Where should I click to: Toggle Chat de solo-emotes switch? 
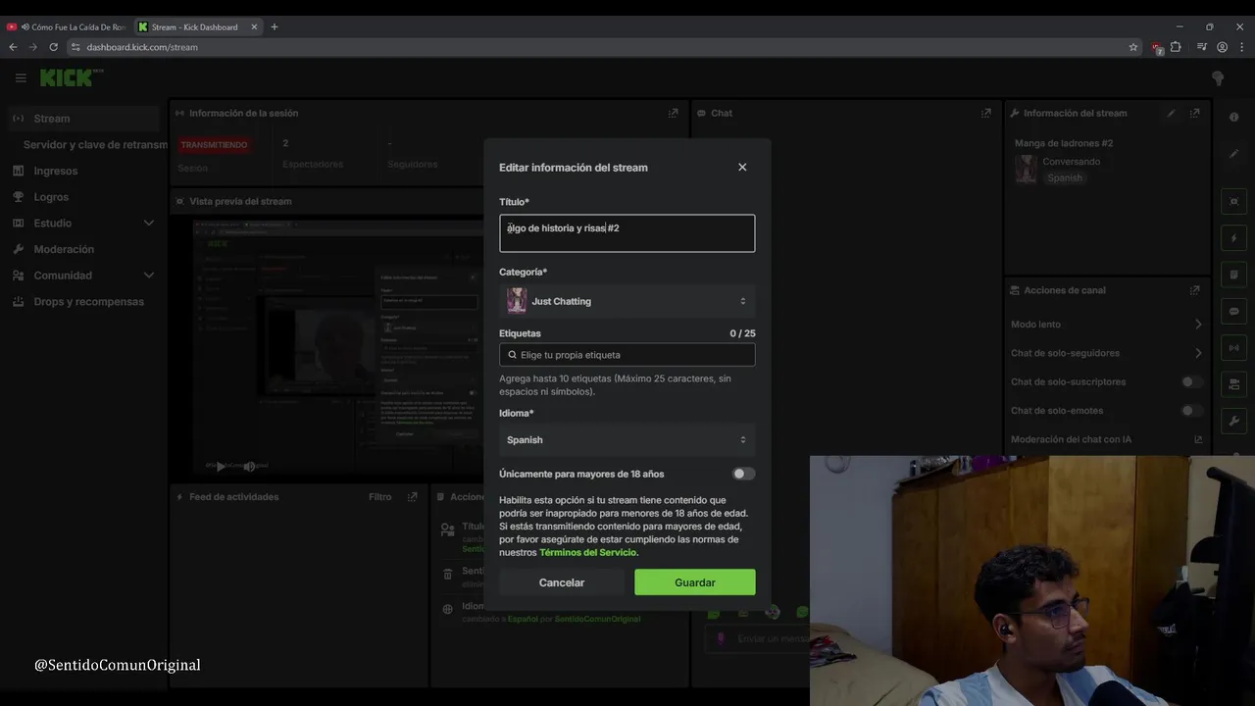pyautogui.click(x=1191, y=411)
